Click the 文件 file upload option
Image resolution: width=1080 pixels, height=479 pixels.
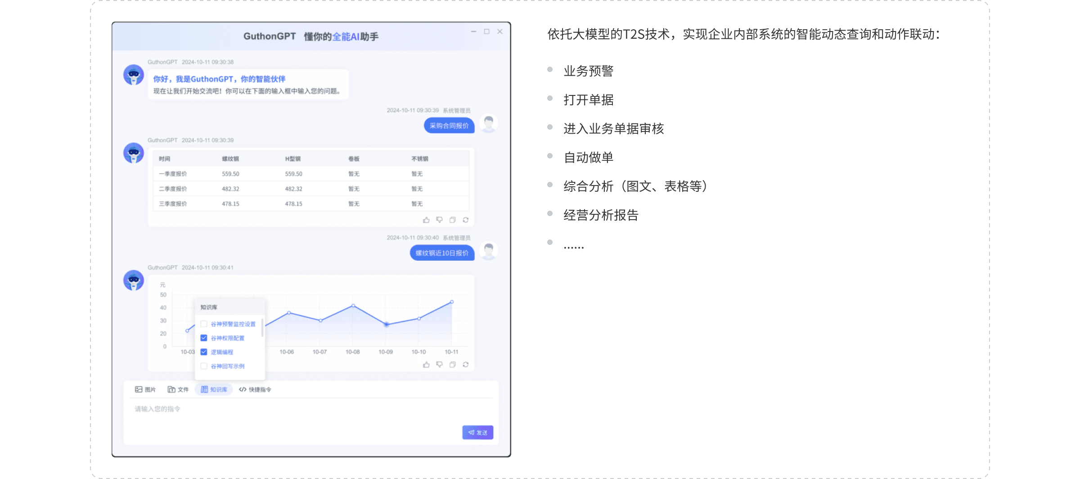pyautogui.click(x=178, y=389)
